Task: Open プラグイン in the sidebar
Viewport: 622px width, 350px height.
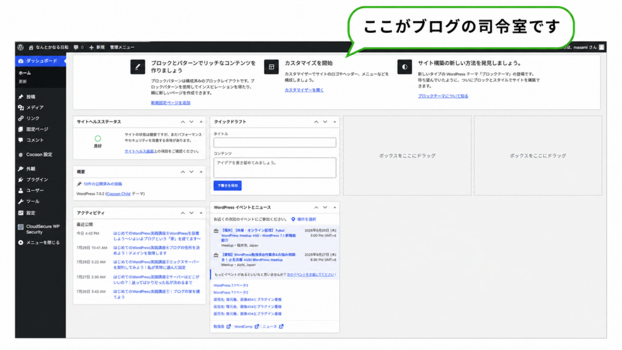Action: click(x=37, y=180)
